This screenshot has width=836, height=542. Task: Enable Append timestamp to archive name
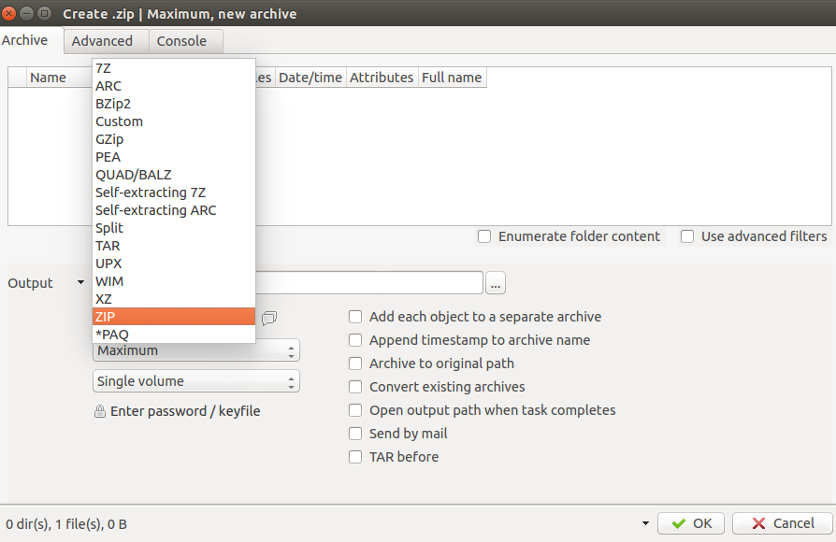pos(355,340)
